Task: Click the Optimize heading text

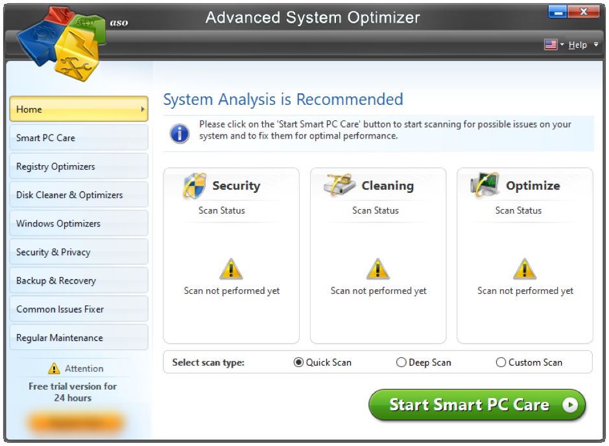Action: (533, 186)
